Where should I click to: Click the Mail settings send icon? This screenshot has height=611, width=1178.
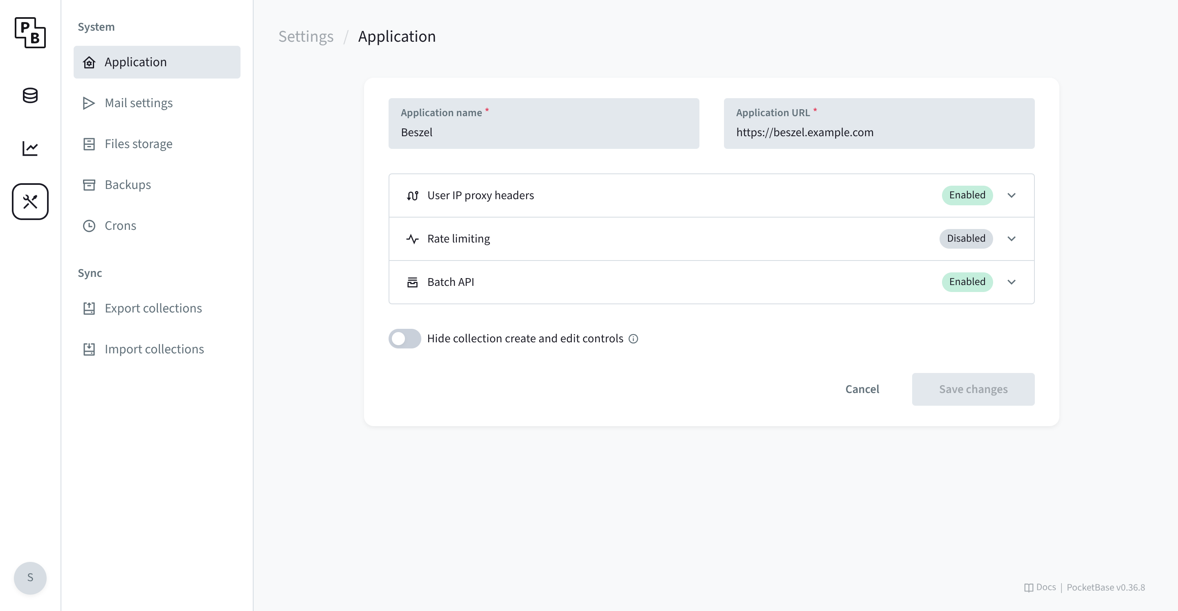point(89,103)
